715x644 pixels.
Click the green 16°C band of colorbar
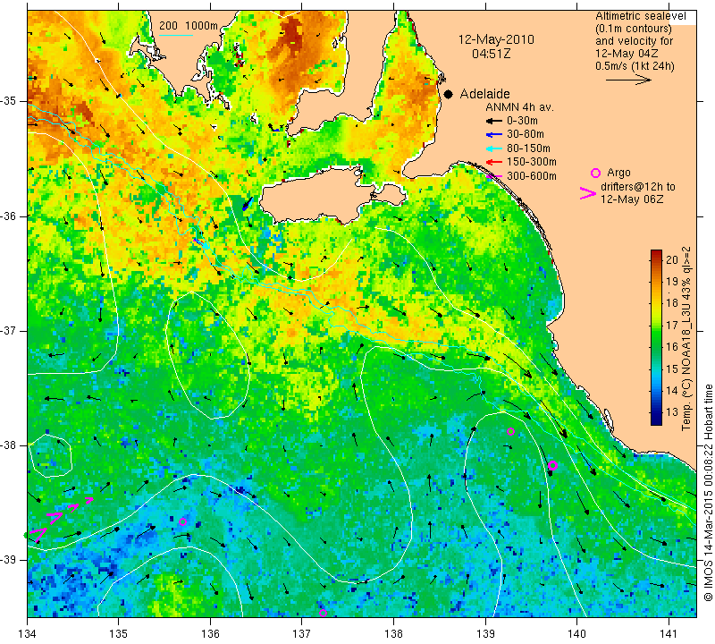656,347
